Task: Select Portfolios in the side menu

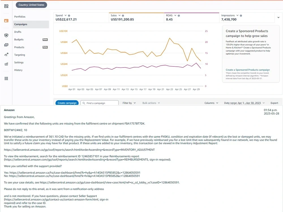Action: pyautogui.click(x=20, y=17)
